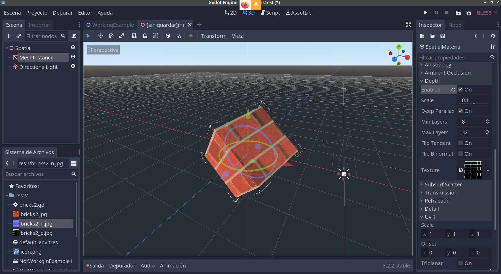Uncheck Depth Enabled checkbox

(461, 89)
